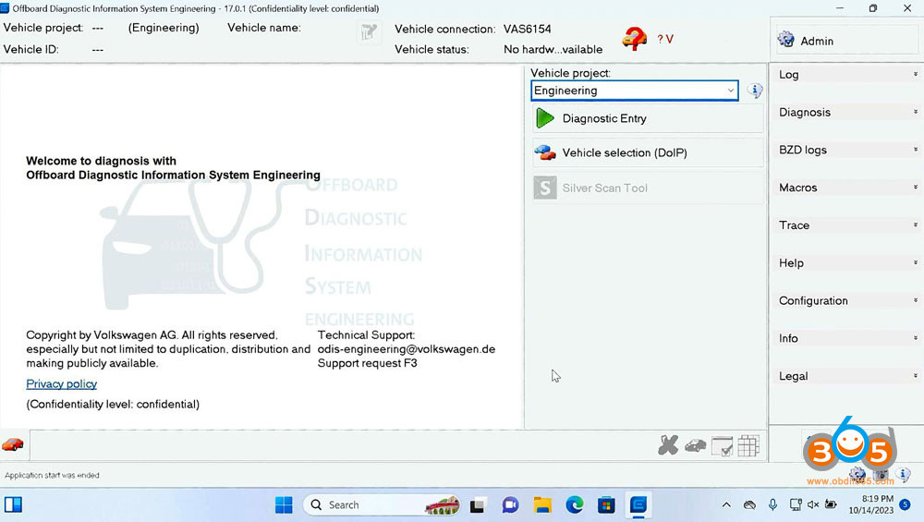Viewport: 924px width, 522px height.
Task: Click the crossed-tools X icon in bottom toolbar
Action: click(x=668, y=445)
